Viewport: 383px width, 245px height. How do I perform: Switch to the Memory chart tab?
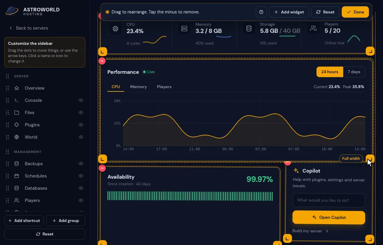pyautogui.click(x=139, y=87)
